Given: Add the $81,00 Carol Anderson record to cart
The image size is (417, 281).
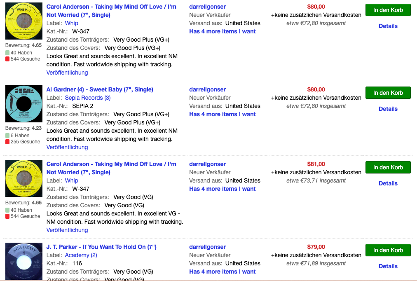Looking at the screenshot, I should (388, 167).
